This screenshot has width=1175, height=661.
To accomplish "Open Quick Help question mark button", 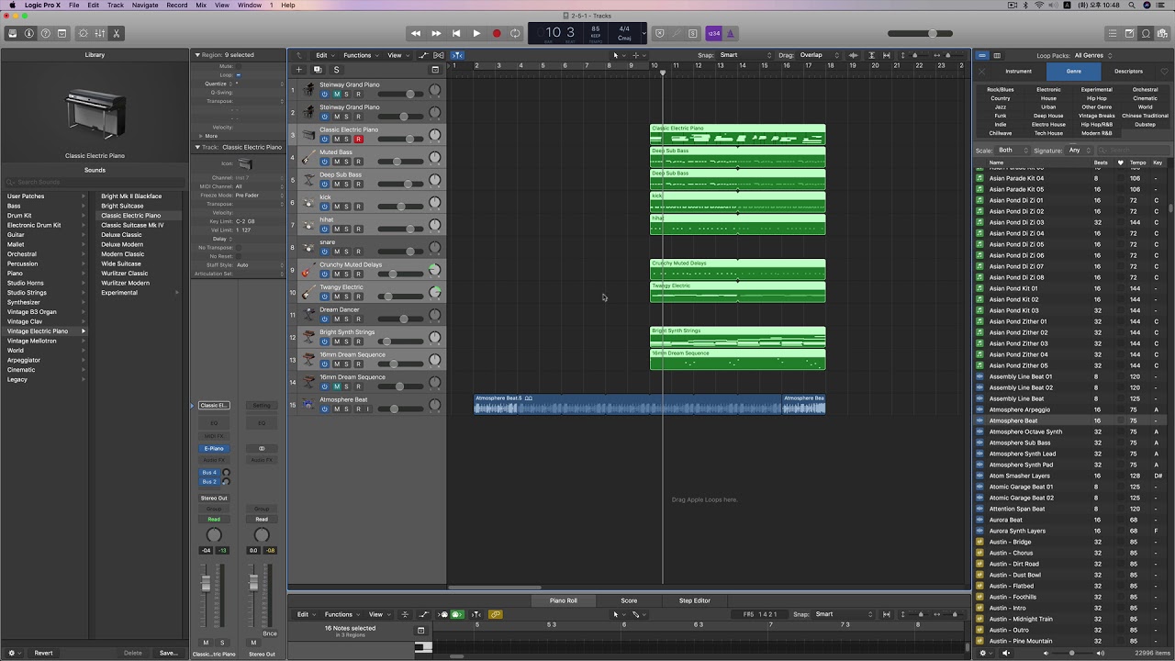I will (x=45, y=34).
